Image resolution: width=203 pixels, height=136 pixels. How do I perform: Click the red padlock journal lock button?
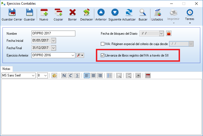(x=169, y=33)
